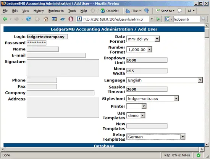Click the horizontal scrollbar right arrow
Viewport: 210px width, 159px height.
[x=202, y=149]
